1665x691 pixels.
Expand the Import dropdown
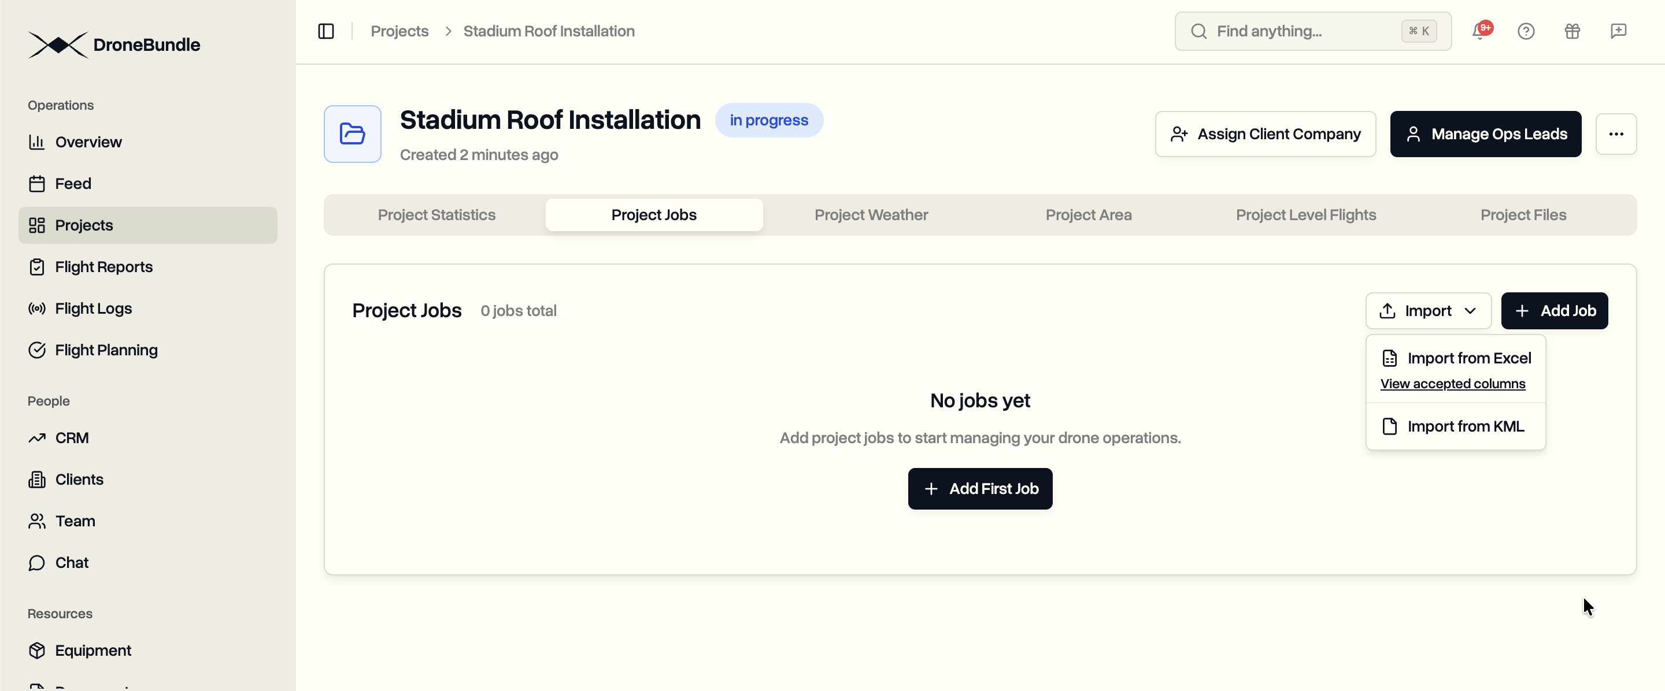(1428, 311)
